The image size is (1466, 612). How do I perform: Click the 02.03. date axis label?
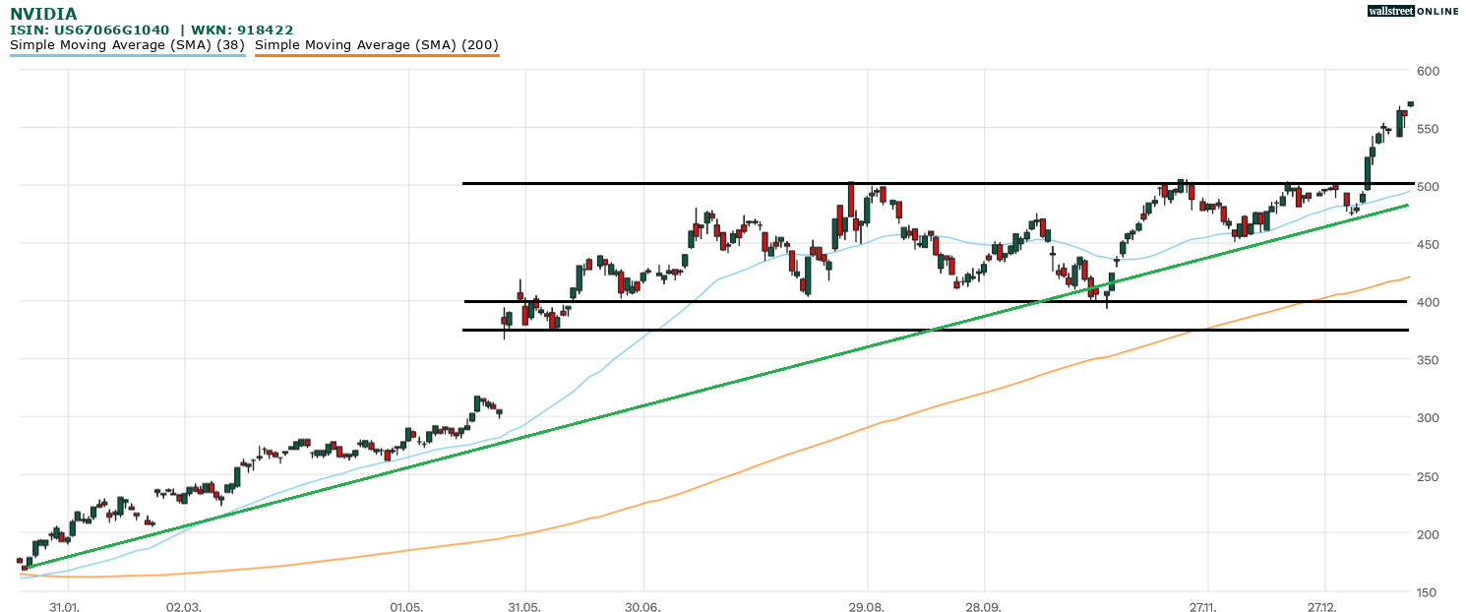click(x=183, y=606)
